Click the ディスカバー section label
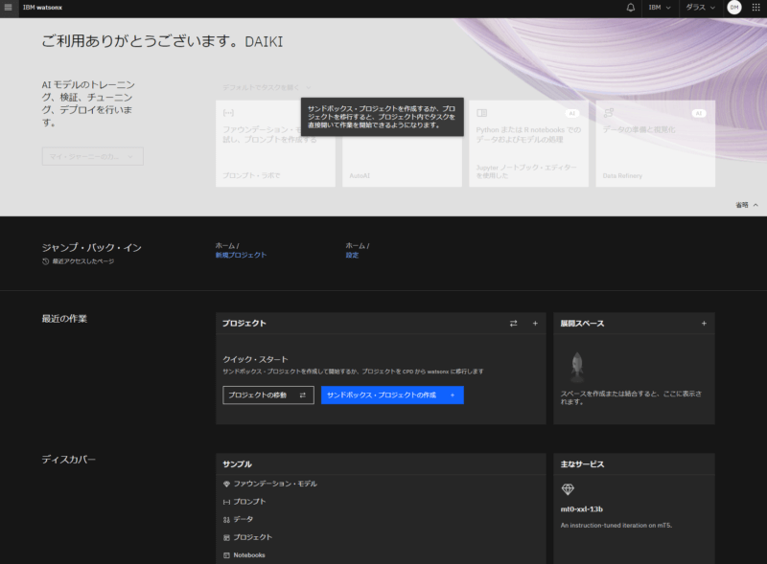767x564 pixels. tap(68, 460)
